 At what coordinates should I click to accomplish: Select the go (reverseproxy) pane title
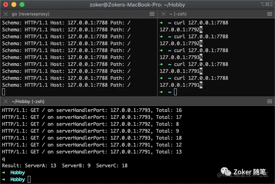[31, 14]
